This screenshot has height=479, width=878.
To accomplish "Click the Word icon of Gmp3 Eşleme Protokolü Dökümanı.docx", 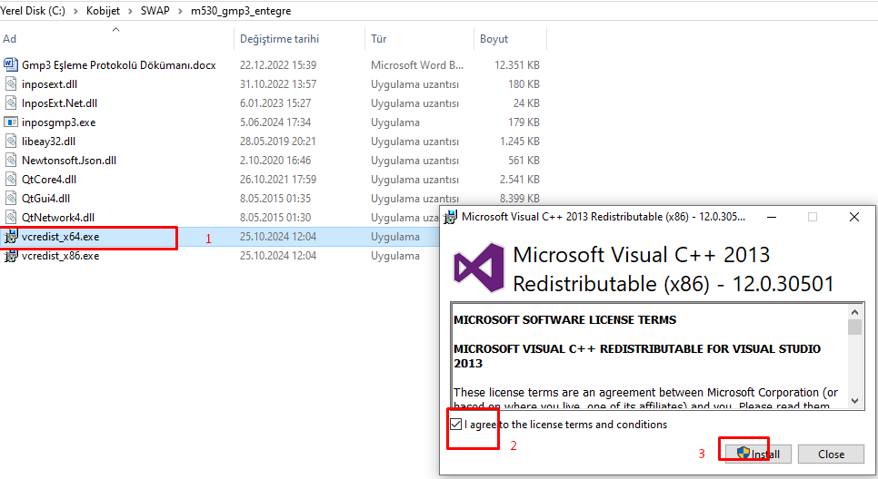I will coord(11,64).
